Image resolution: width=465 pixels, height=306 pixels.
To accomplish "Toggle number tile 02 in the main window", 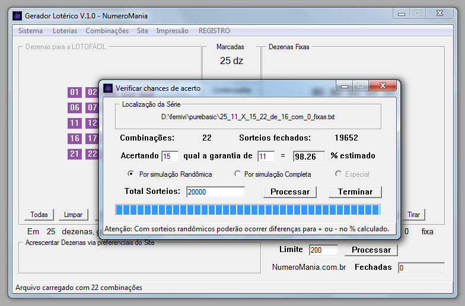I will tap(92, 93).
